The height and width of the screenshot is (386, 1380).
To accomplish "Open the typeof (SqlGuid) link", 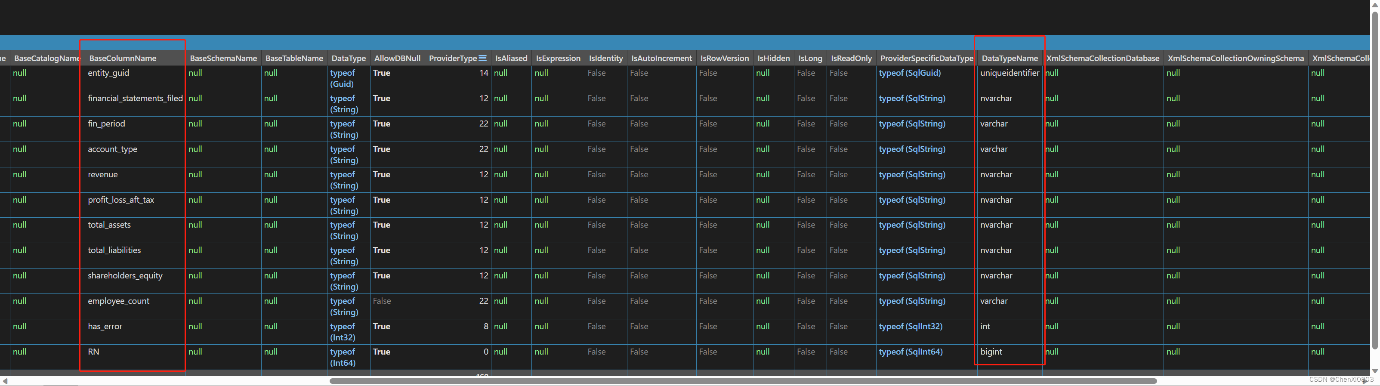I will pos(910,73).
